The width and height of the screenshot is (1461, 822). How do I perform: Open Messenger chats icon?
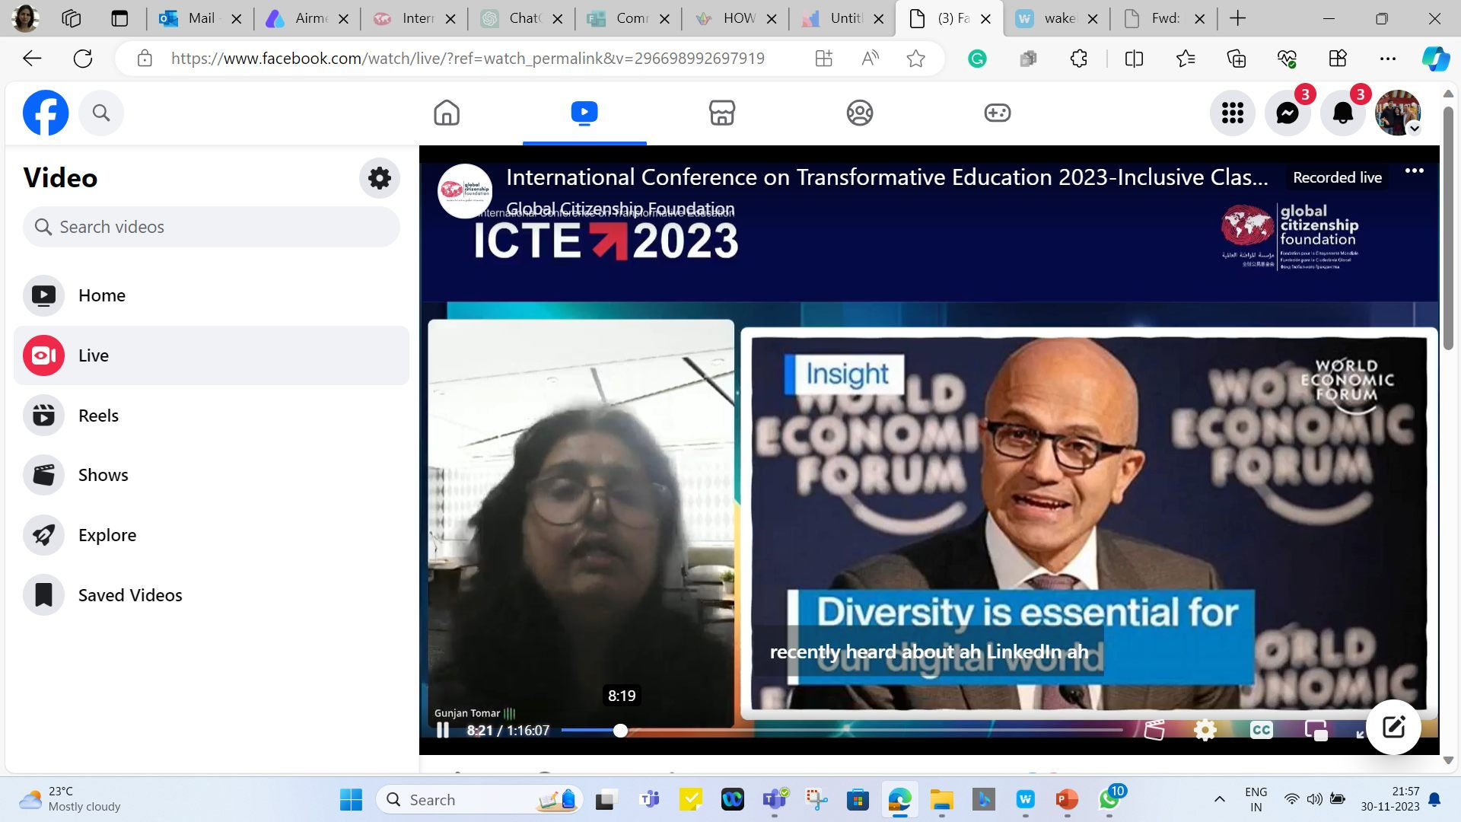1288,113
